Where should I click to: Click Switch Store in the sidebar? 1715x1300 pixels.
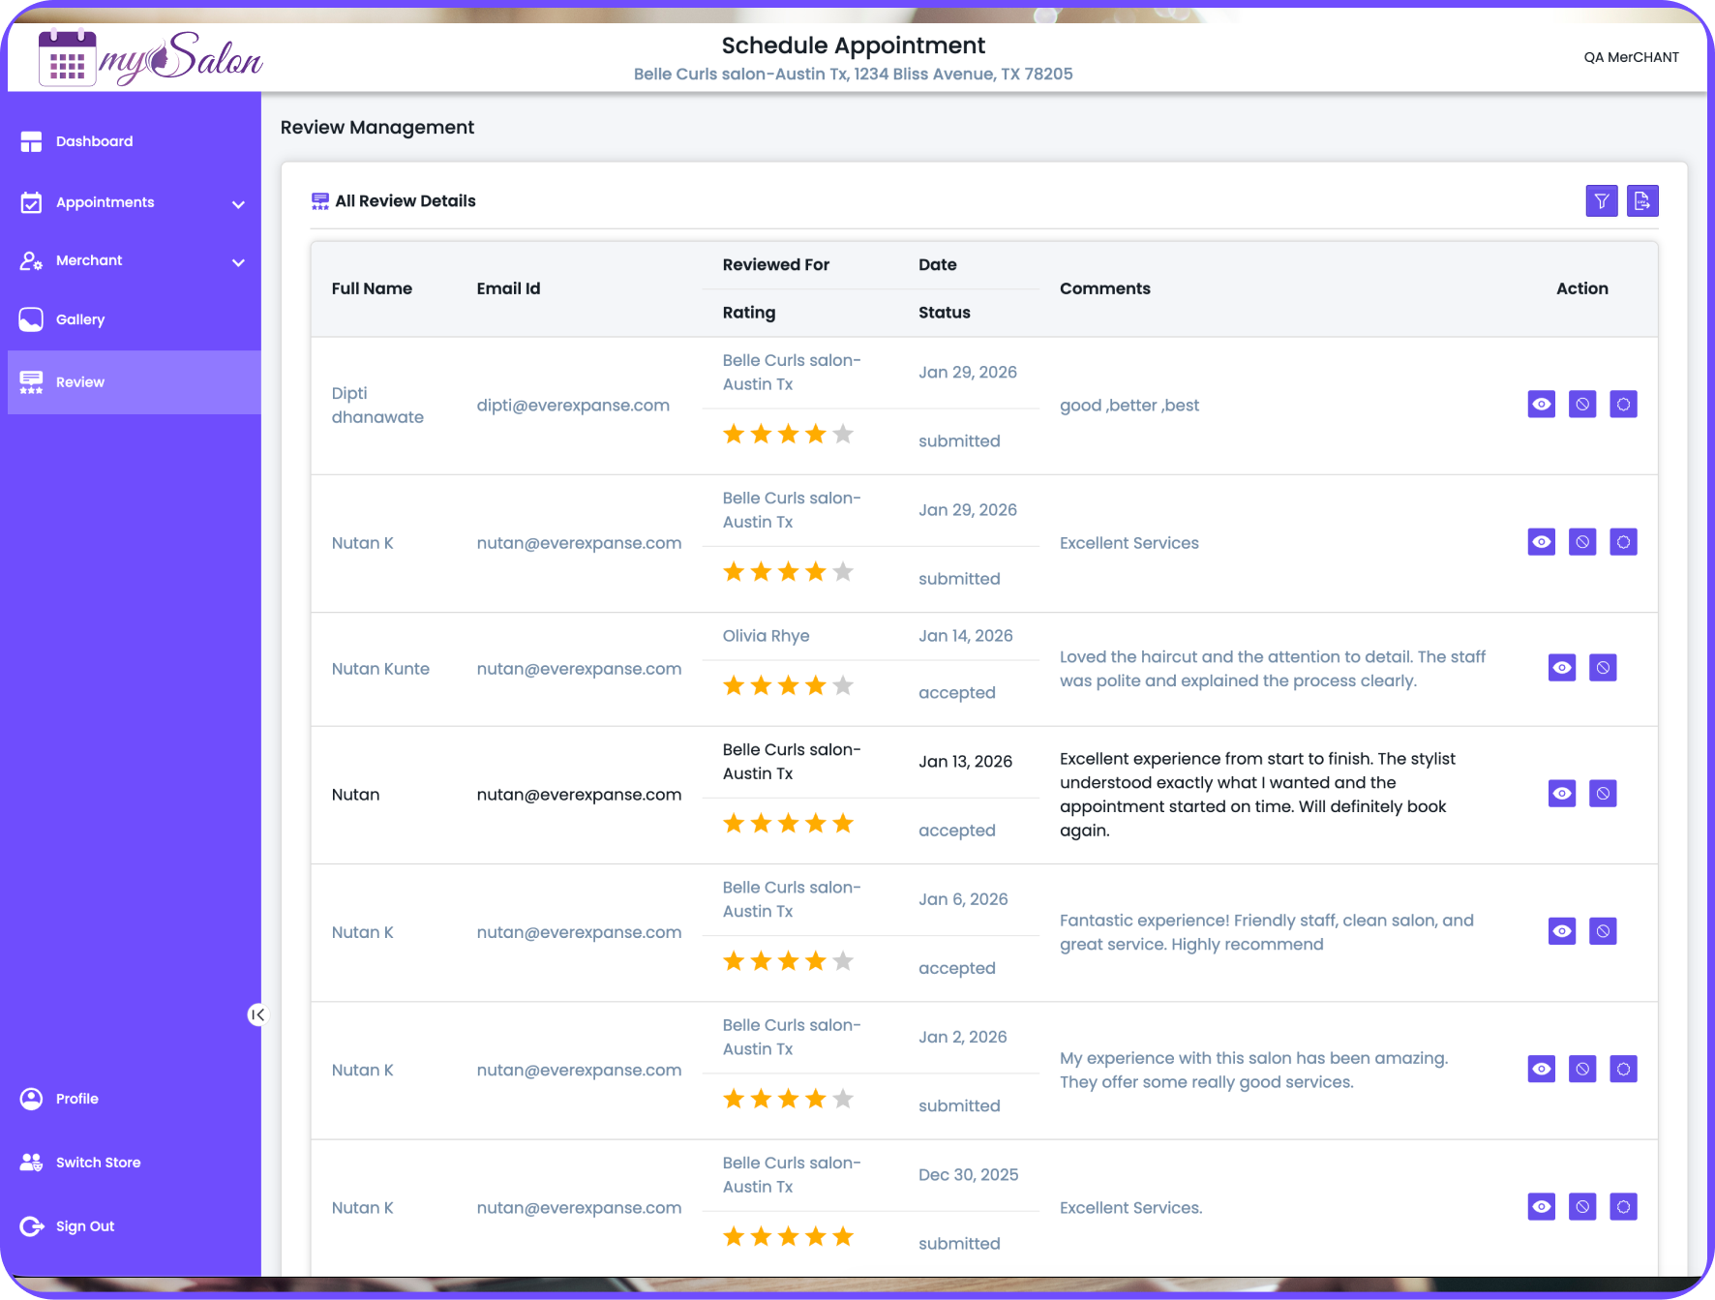click(x=98, y=1162)
